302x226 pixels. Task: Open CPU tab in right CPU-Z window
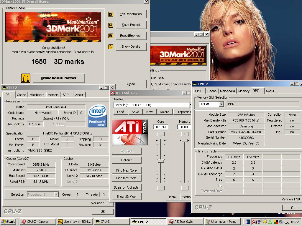point(198,91)
